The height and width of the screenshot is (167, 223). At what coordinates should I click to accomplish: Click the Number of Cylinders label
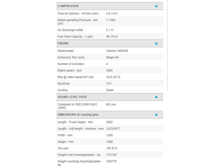click(x=71, y=64)
